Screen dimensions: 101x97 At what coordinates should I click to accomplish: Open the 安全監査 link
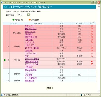(29, 75)
